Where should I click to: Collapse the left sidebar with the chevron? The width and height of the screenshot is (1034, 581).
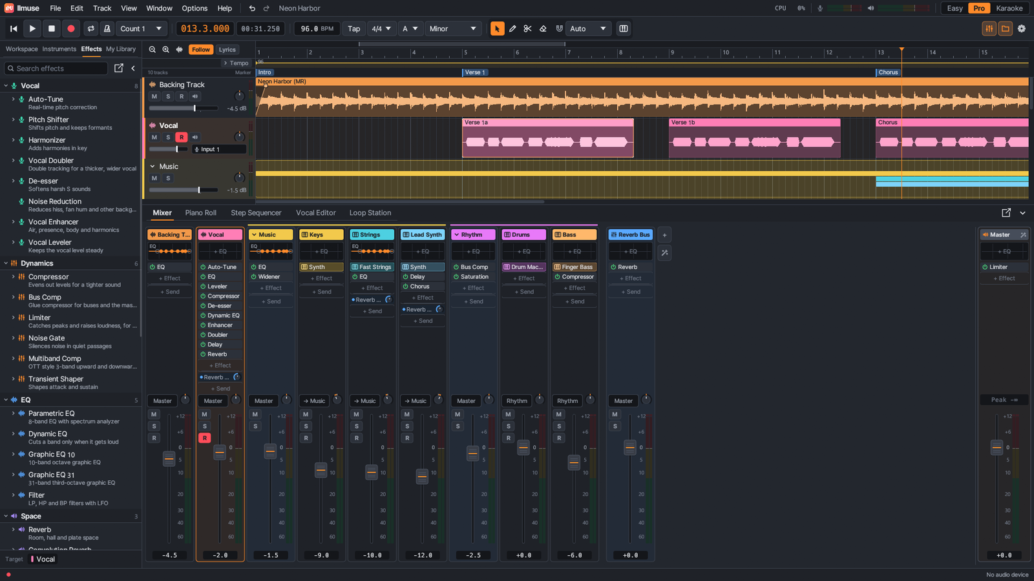pos(133,68)
